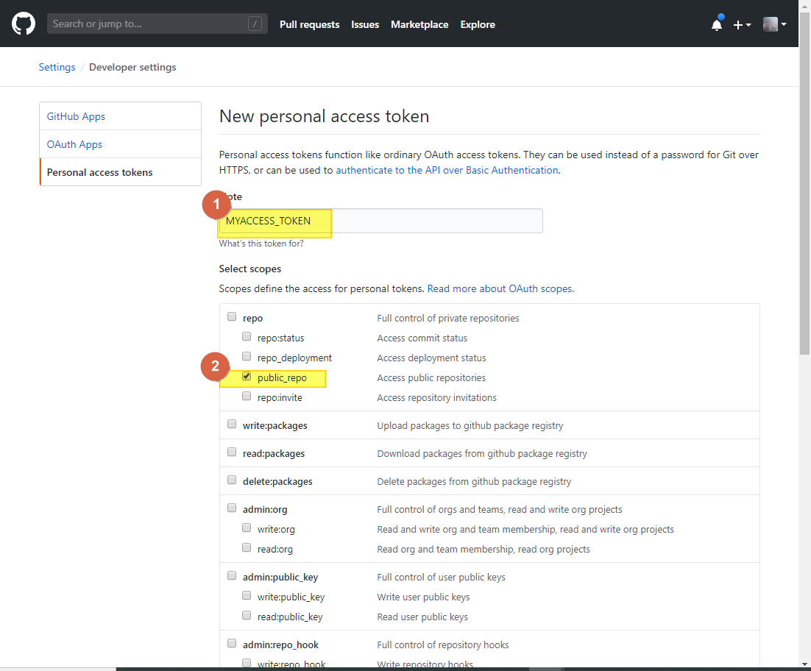811x671 pixels.
Task: Go to Pull requests
Action: (x=309, y=24)
